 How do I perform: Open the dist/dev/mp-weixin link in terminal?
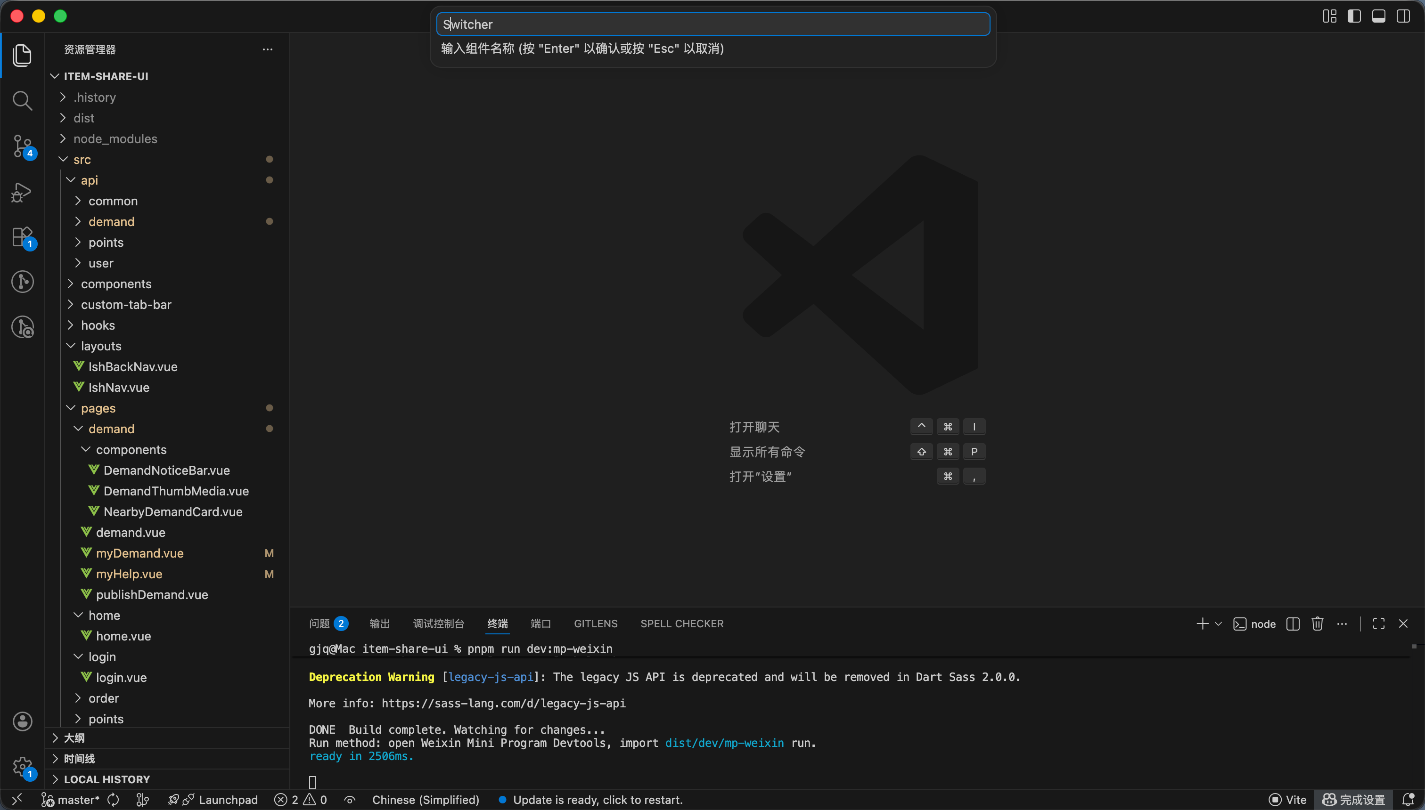pyautogui.click(x=724, y=743)
